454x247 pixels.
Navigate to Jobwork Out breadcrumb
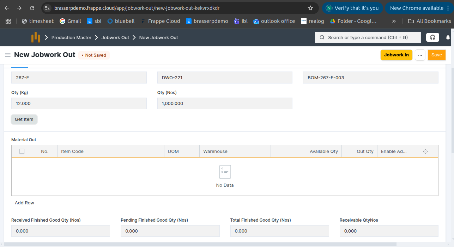tap(115, 37)
